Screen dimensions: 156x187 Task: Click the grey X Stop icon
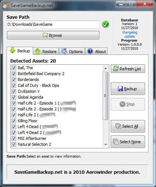click(123, 104)
